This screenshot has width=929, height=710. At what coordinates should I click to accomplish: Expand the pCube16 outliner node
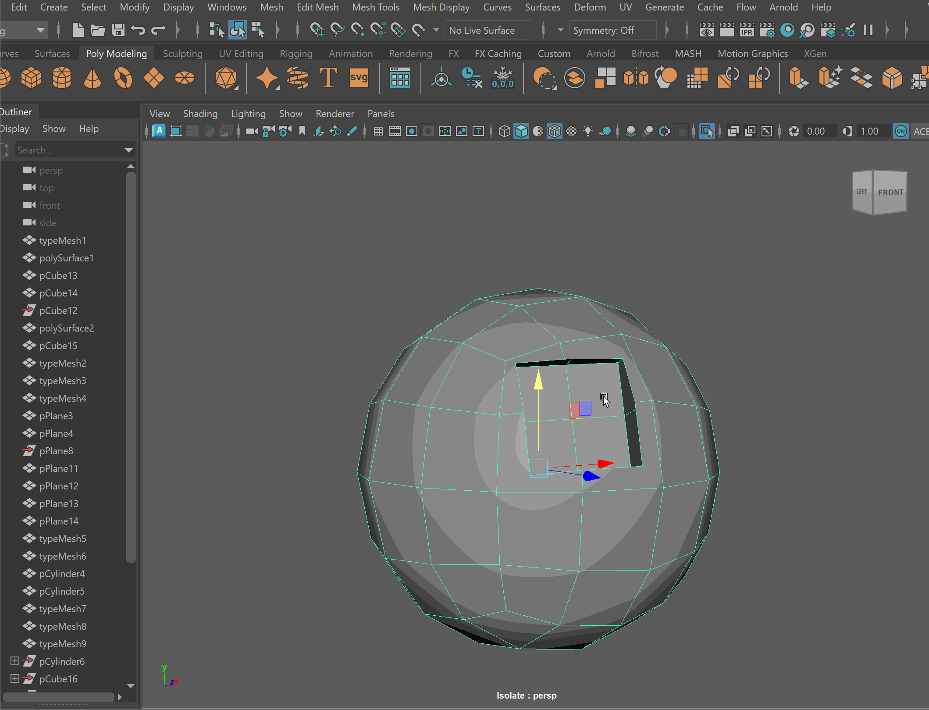tap(14, 678)
